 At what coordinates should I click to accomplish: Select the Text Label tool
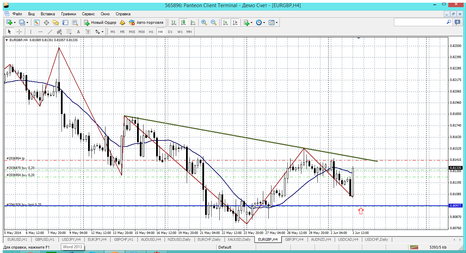coord(88,32)
